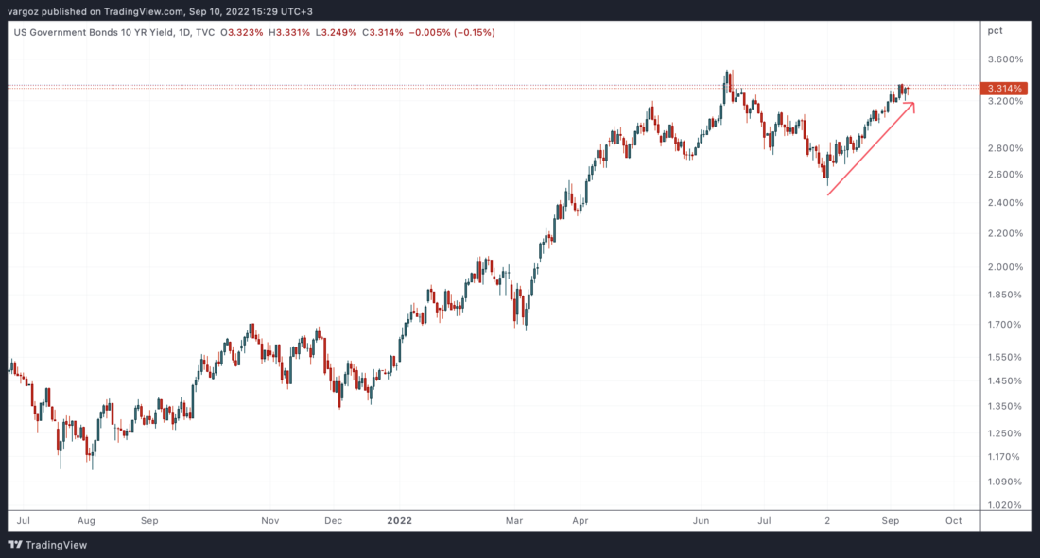Screen dimensions: 1040x558
Task: Click the dotted red current price line
Action: click(473, 87)
